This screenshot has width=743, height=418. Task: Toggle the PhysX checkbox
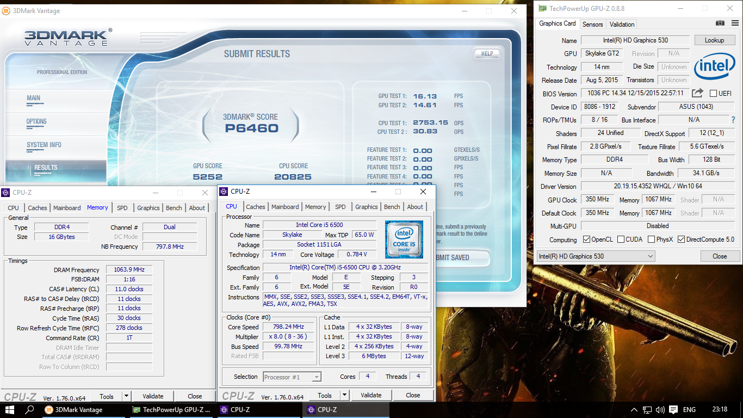pos(651,239)
